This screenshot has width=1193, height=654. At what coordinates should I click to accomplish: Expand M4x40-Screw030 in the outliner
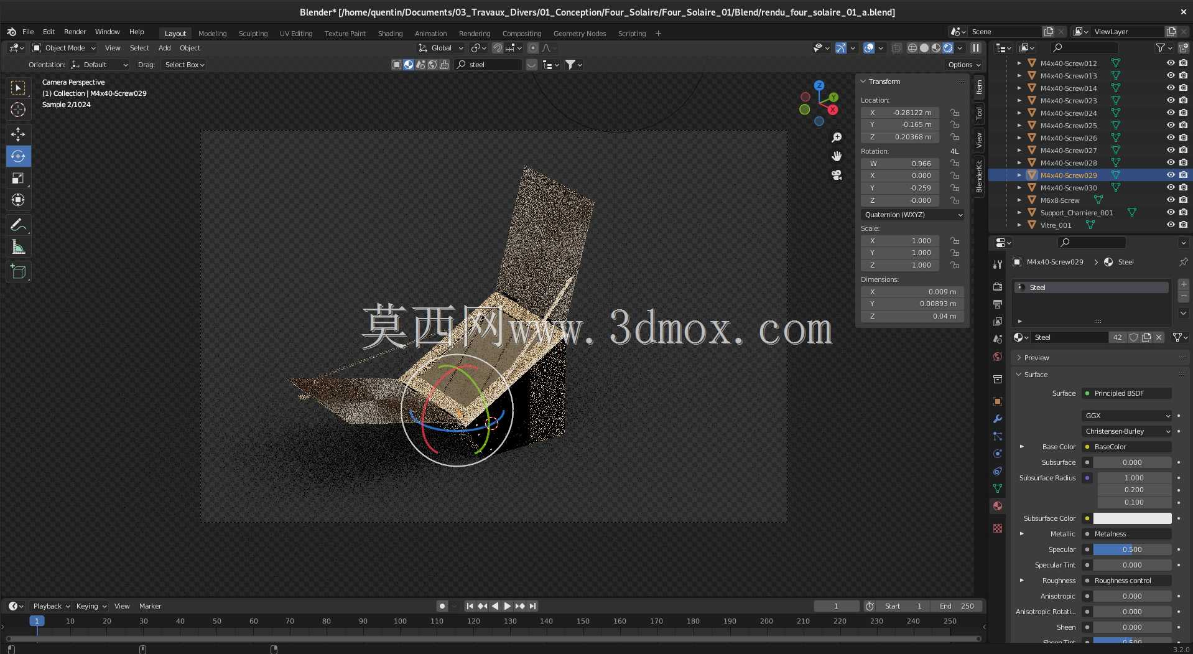(1019, 187)
